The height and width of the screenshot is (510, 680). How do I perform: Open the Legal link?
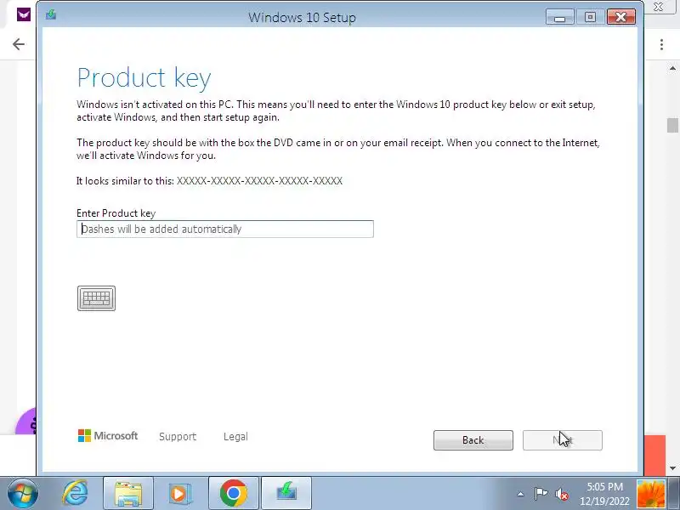click(x=235, y=436)
